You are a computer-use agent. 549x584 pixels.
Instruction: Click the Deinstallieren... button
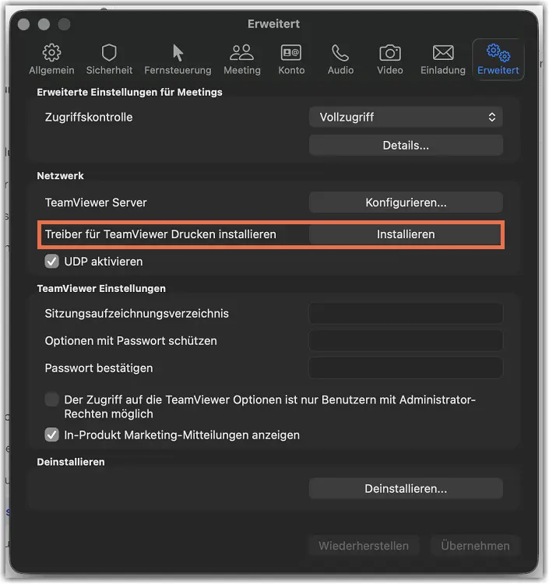406,489
